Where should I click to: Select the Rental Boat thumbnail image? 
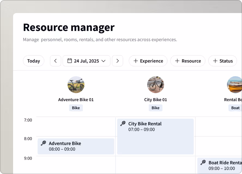[x=235, y=85]
